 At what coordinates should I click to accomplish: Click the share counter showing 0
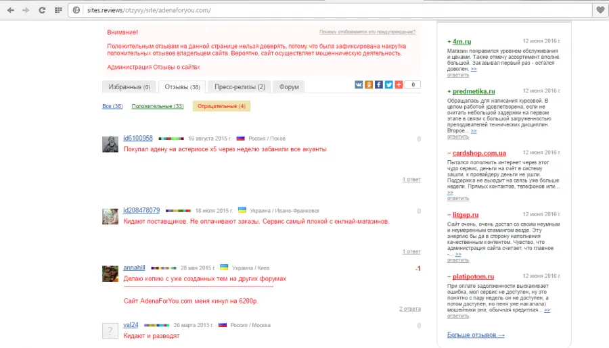coord(413,84)
